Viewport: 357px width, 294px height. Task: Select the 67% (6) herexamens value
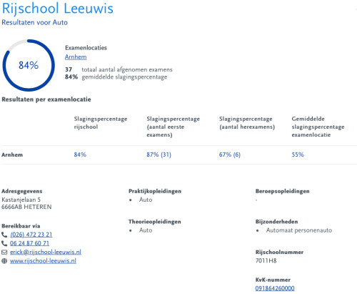(230, 155)
